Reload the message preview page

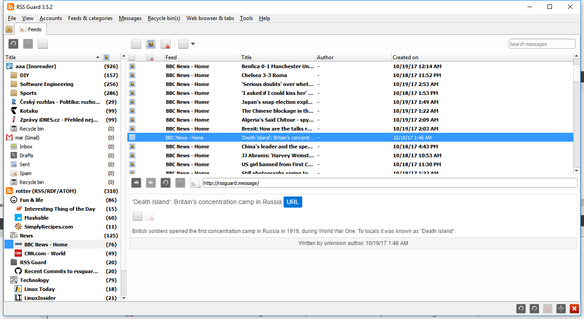tap(165, 183)
